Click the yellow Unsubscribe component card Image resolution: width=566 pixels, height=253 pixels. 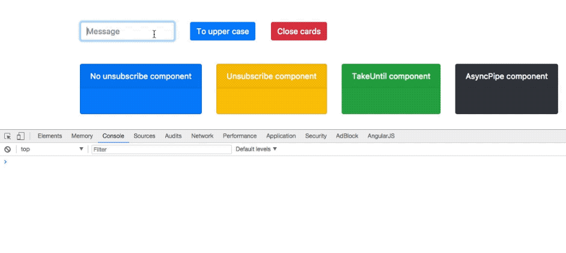click(272, 88)
